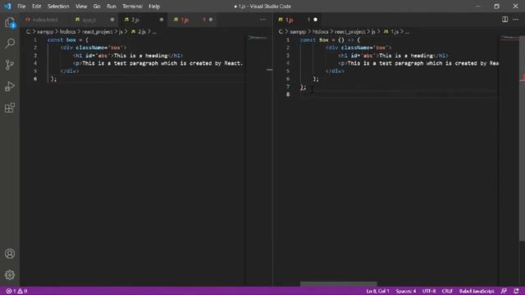Click the Split Editor Right icon
The height and width of the screenshot is (295, 525).
[x=505, y=20]
